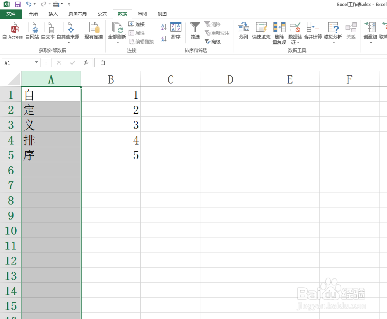
Task: Select cell A5 containing 序
Action: (51, 155)
